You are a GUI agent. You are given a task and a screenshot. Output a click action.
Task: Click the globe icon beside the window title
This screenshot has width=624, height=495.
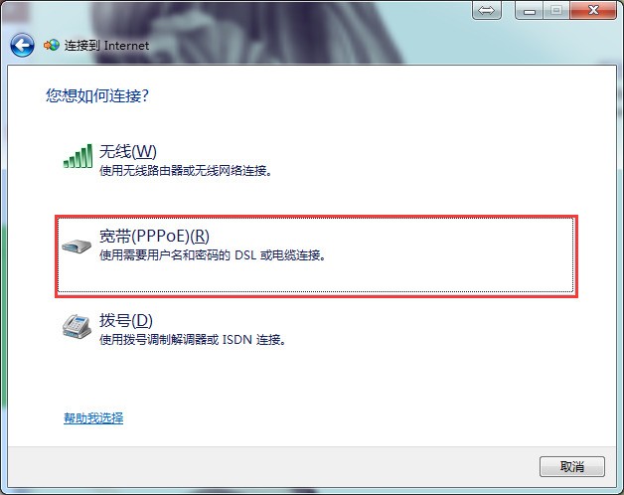(52, 45)
